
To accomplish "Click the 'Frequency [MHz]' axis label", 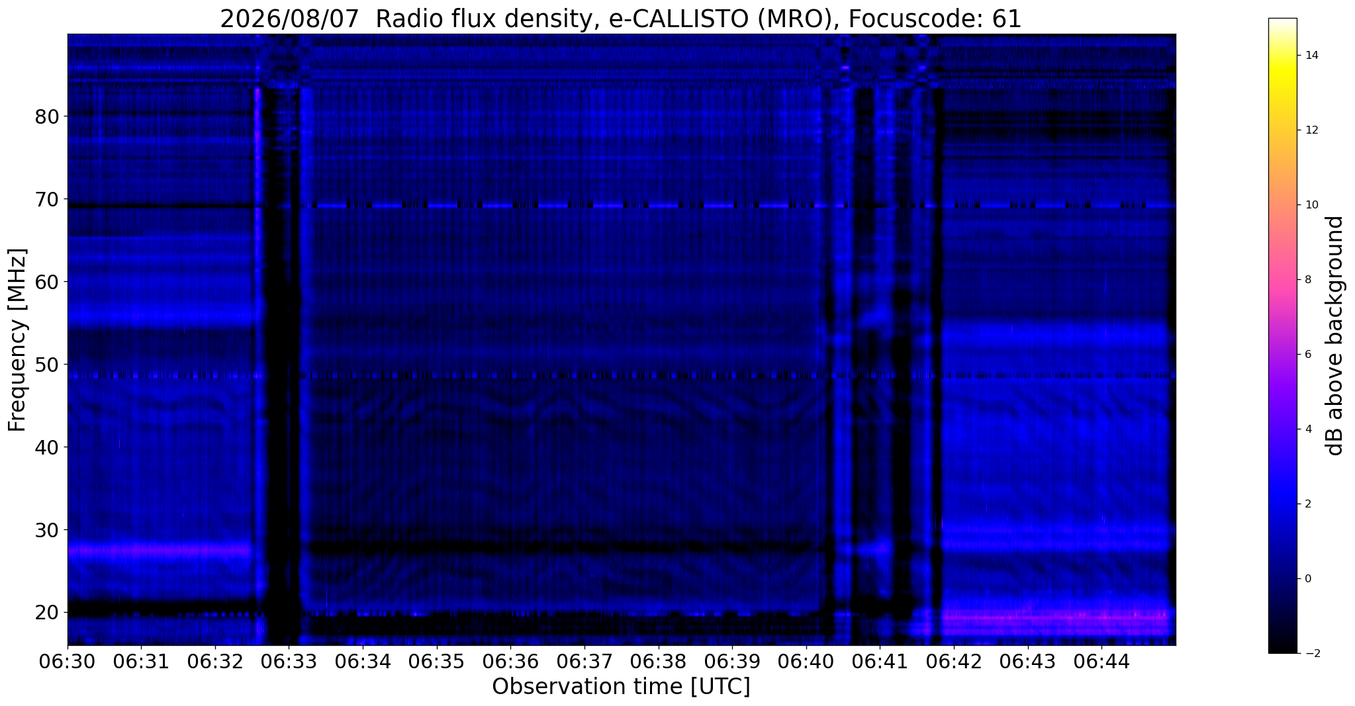I will (x=18, y=339).
